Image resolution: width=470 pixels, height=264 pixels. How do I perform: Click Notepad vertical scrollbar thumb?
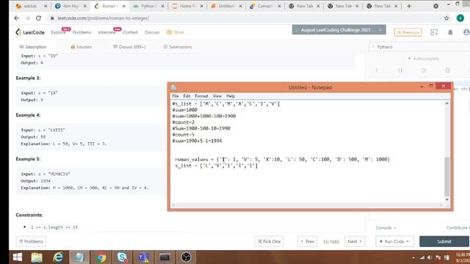tap(447, 176)
